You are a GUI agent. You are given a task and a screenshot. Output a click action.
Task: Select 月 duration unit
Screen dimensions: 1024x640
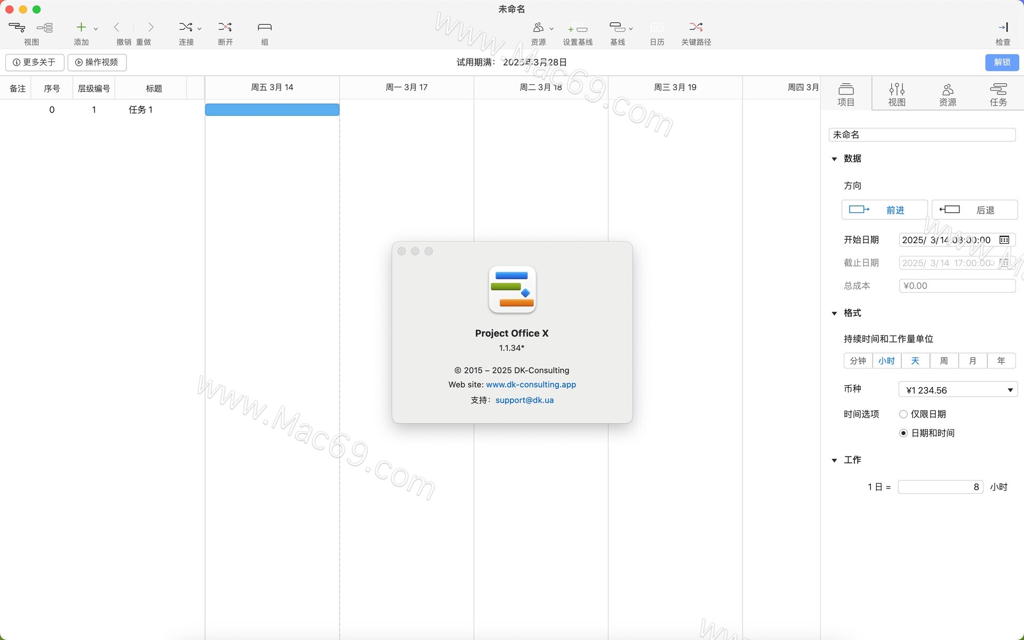tap(973, 361)
